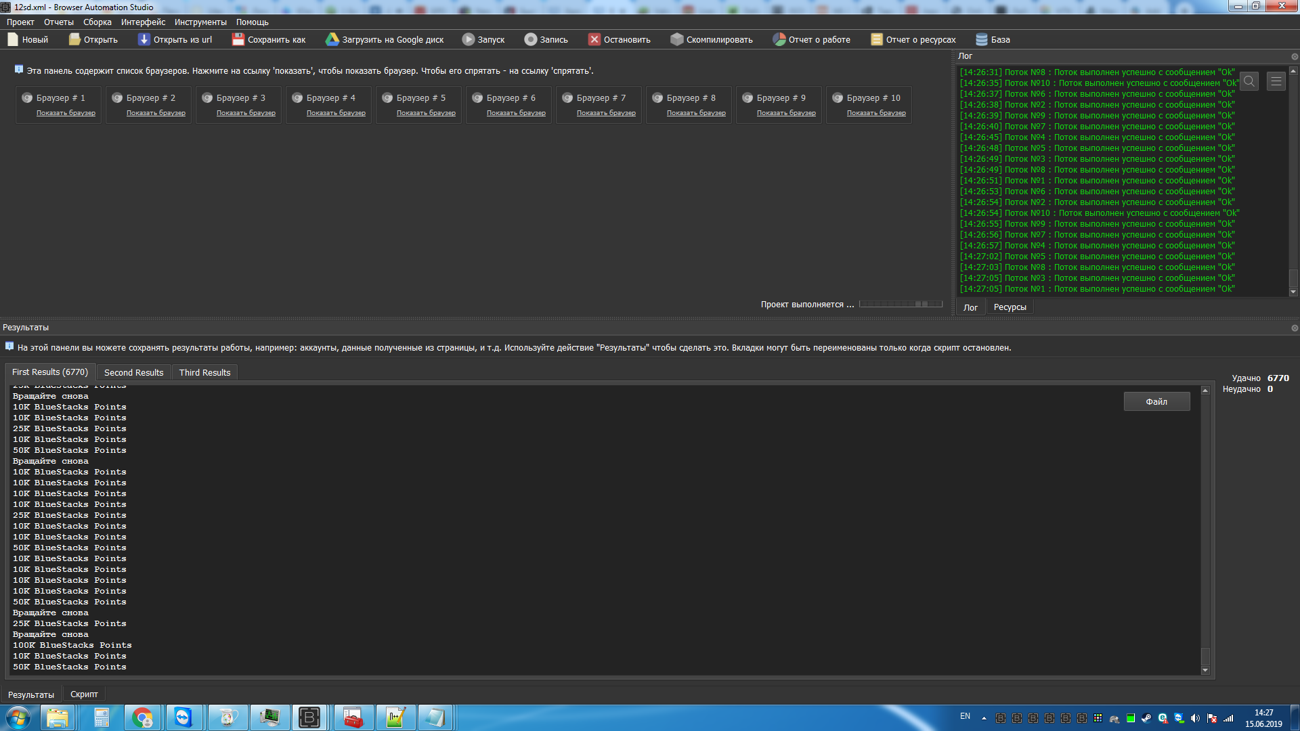Image resolution: width=1300 pixels, height=731 pixels.
Task: Click the 100K BlueStacks Points result line
Action: click(72, 645)
